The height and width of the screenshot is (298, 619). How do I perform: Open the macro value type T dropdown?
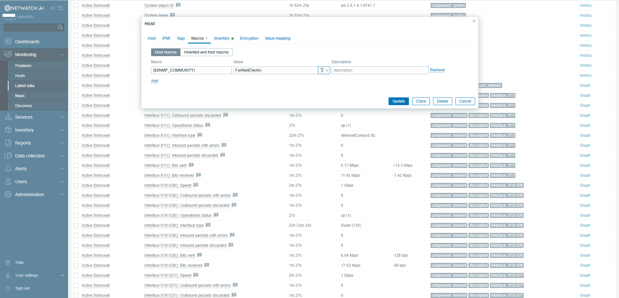324,70
